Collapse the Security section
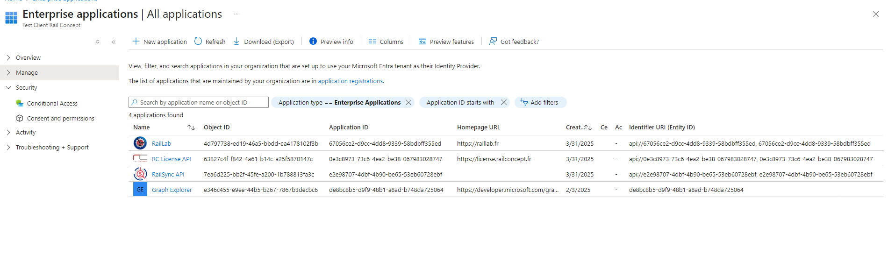888x276 pixels. pos(8,88)
